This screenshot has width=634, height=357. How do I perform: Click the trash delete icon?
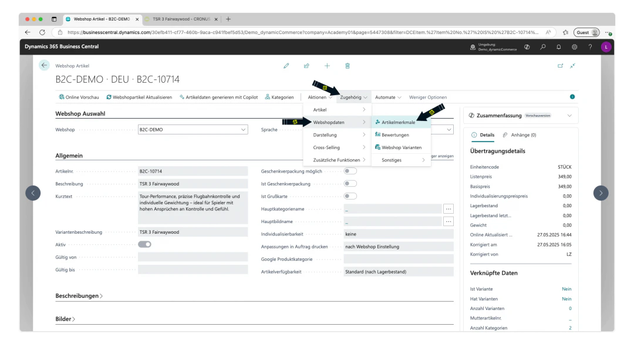pos(348,66)
